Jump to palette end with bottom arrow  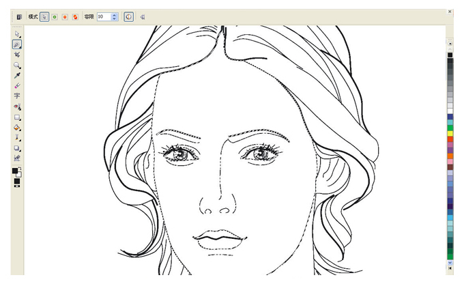(x=450, y=268)
